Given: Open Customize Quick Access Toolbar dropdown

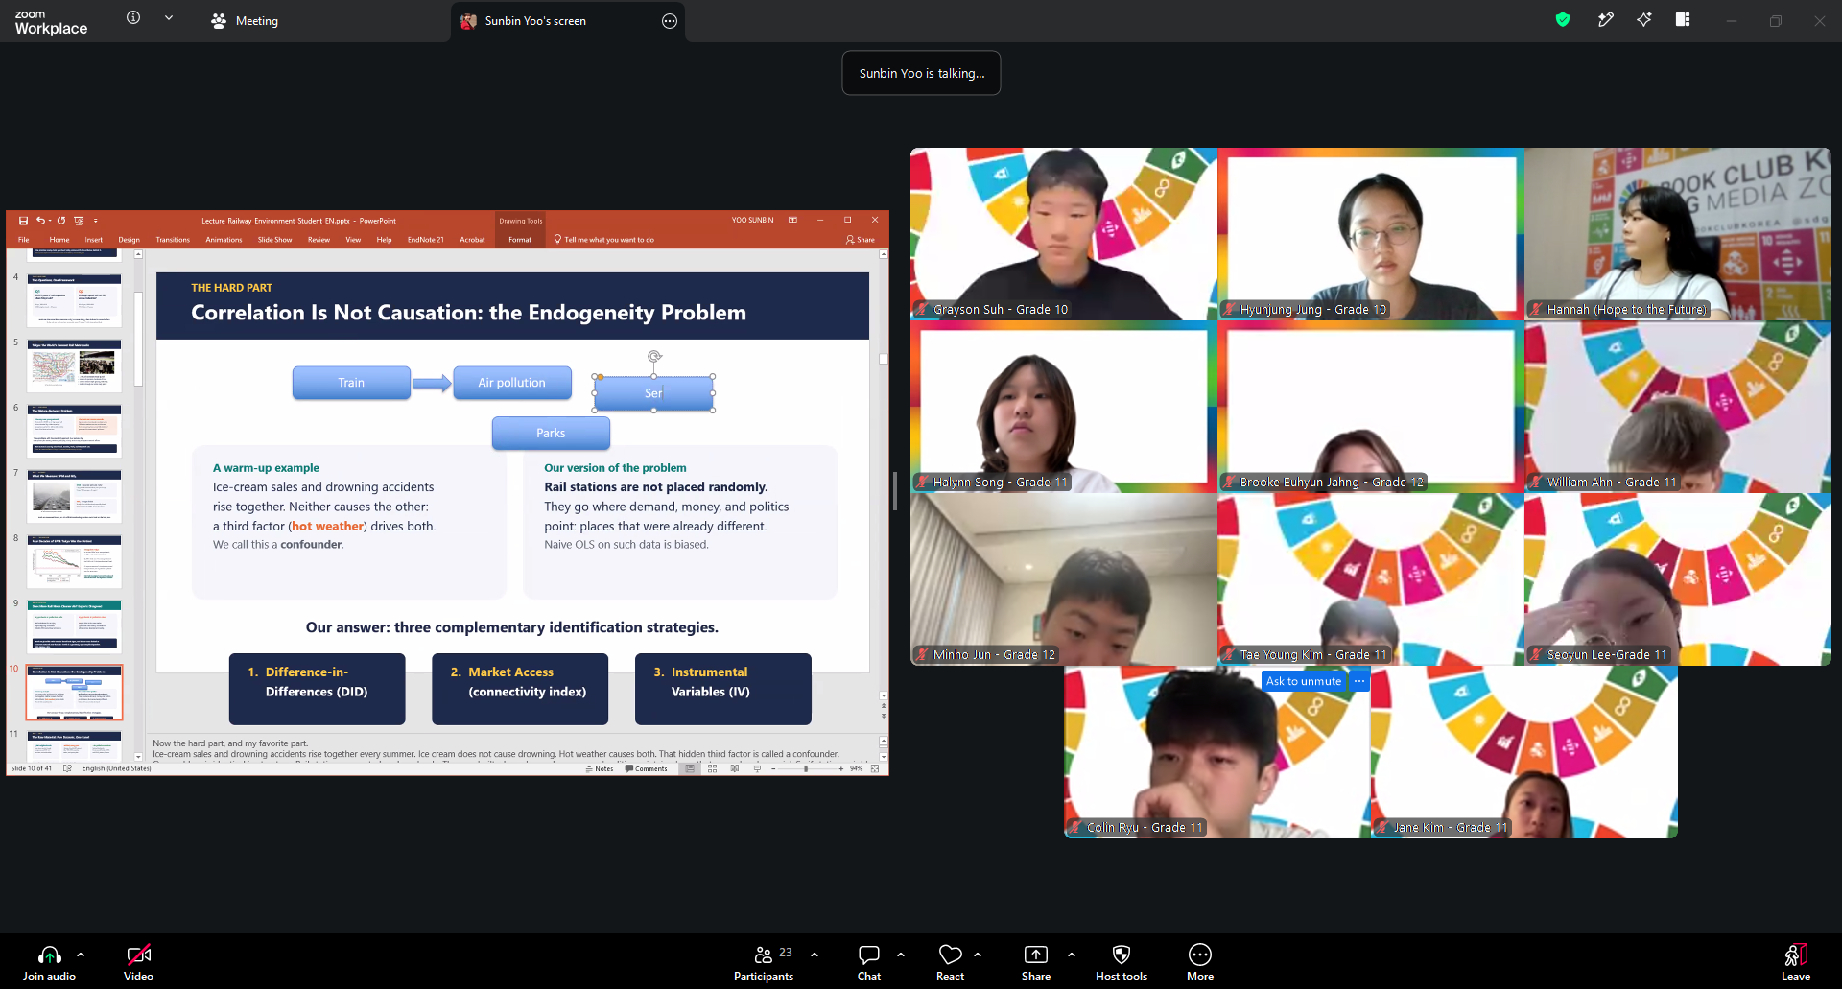Looking at the screenshot, I should [96, 221].
